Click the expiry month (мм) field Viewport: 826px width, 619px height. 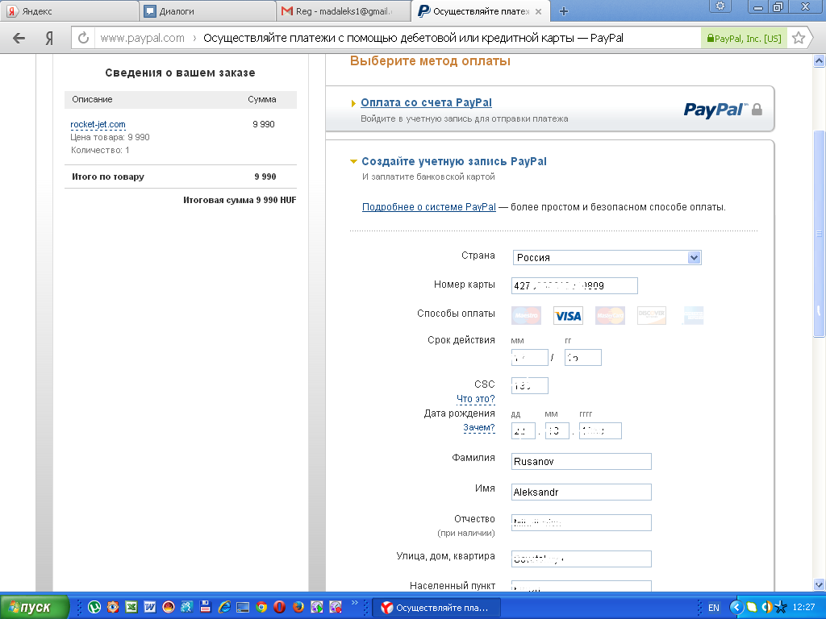pyautogui.click(x=529, y=357)
